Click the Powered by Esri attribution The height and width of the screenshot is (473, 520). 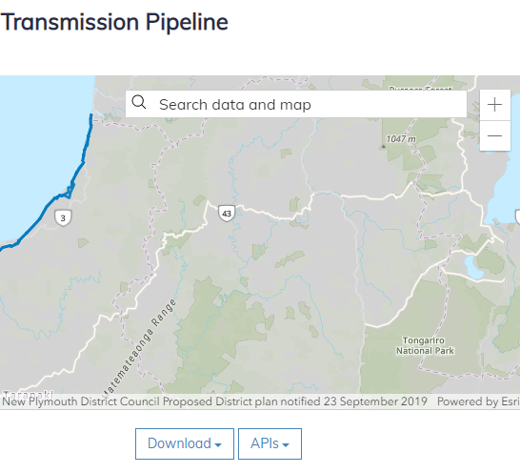pos(478,401)
